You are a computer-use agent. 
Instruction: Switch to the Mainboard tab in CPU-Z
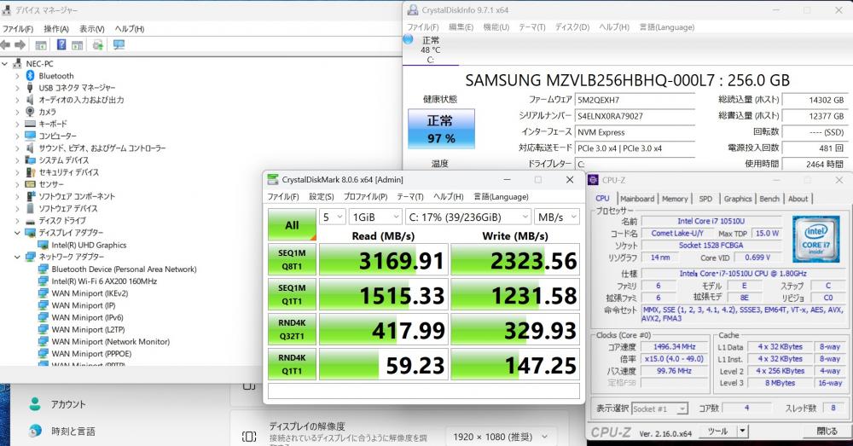(637, 199)
